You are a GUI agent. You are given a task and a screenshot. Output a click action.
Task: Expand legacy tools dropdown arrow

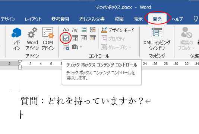pos(81,47)
